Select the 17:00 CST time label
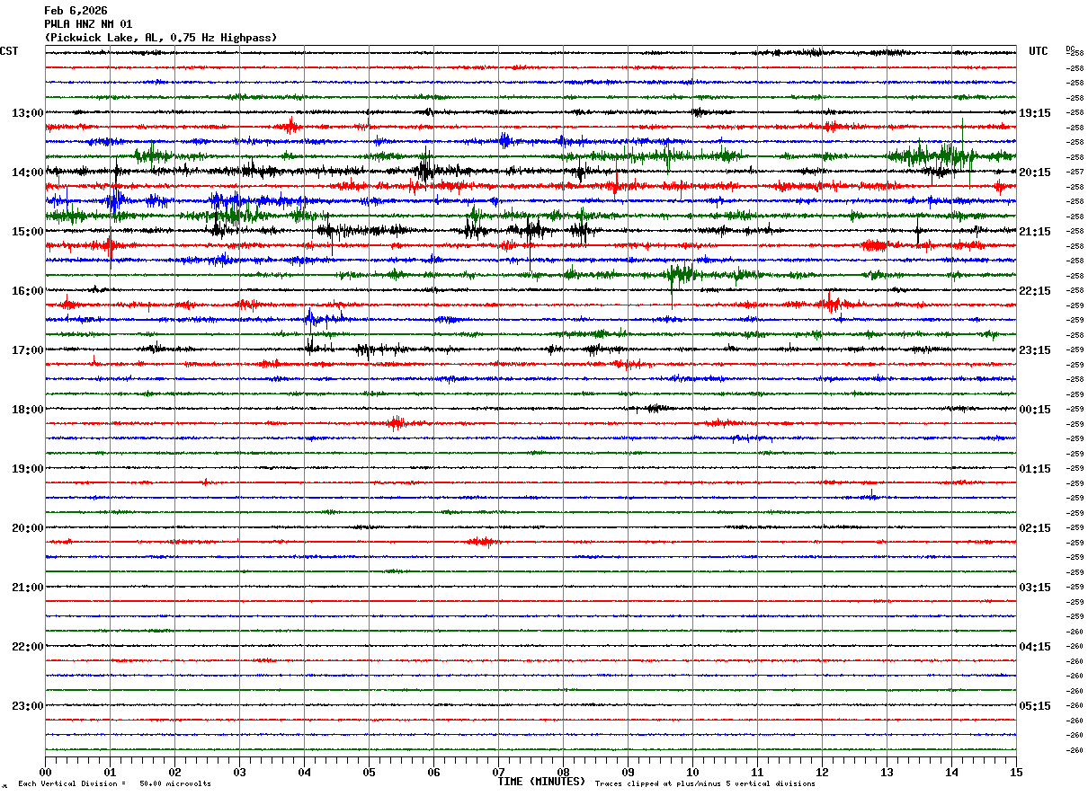1088x796 pixels. coord(28,350)
